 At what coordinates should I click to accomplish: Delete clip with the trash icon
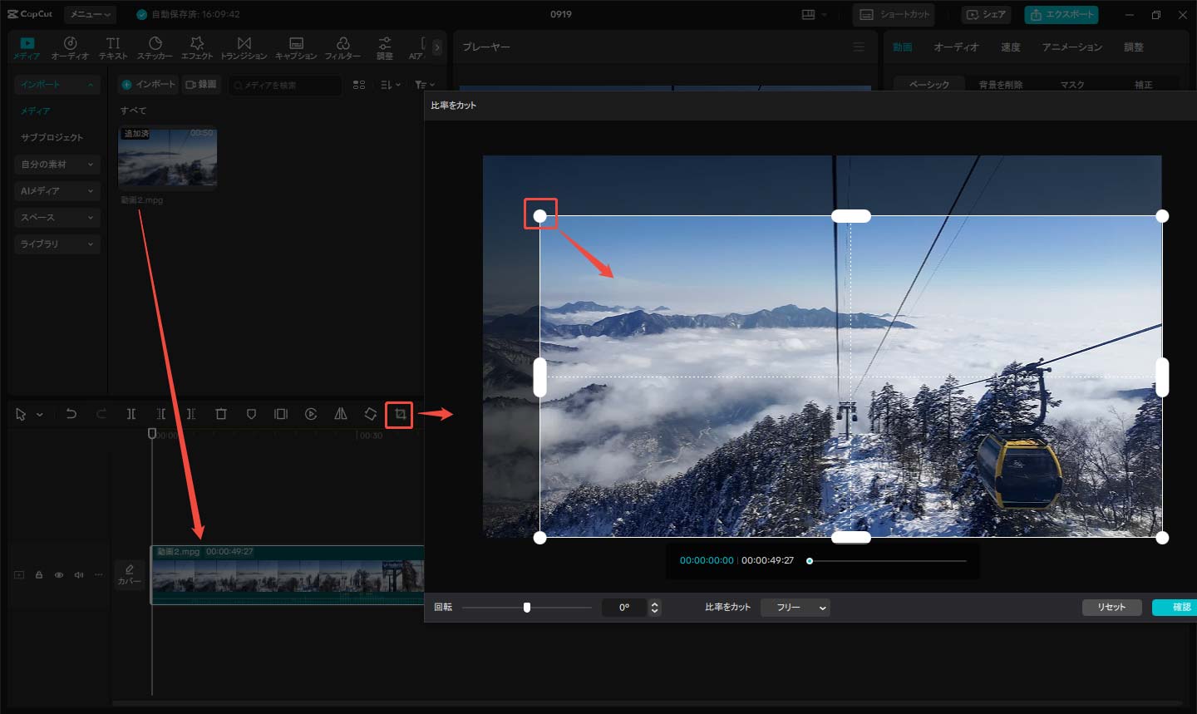(221, 414)
